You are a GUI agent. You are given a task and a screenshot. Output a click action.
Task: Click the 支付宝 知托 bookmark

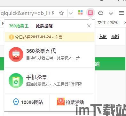tap(108, 23)
